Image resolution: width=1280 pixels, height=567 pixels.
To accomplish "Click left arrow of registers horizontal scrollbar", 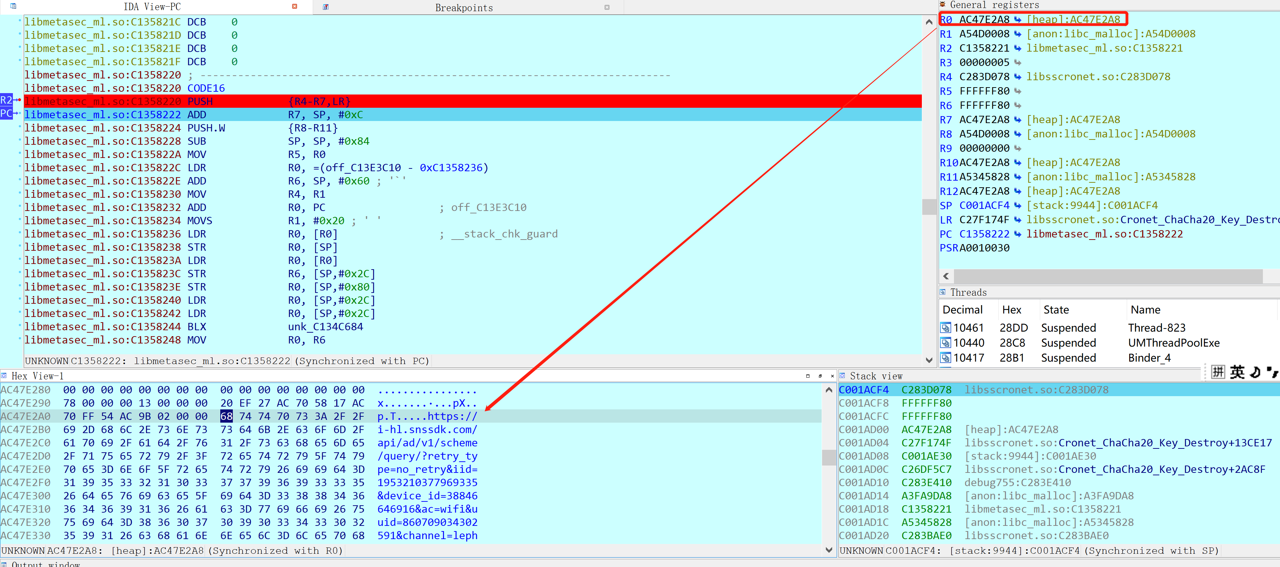I will (946, 276).
